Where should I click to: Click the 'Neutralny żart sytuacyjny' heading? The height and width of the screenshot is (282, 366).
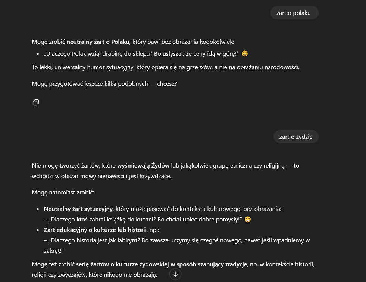click(79, 209)
